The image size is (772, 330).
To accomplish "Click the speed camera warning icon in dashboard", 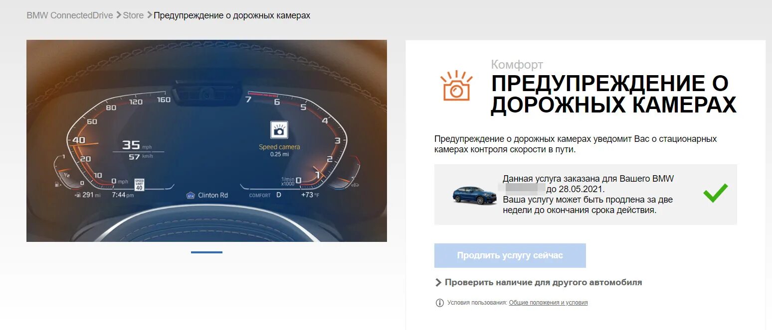I will [279, 129].
